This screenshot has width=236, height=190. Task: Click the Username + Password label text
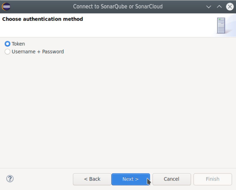click(38, 52)
